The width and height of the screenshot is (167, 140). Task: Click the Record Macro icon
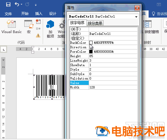click(x=38, y=22)
